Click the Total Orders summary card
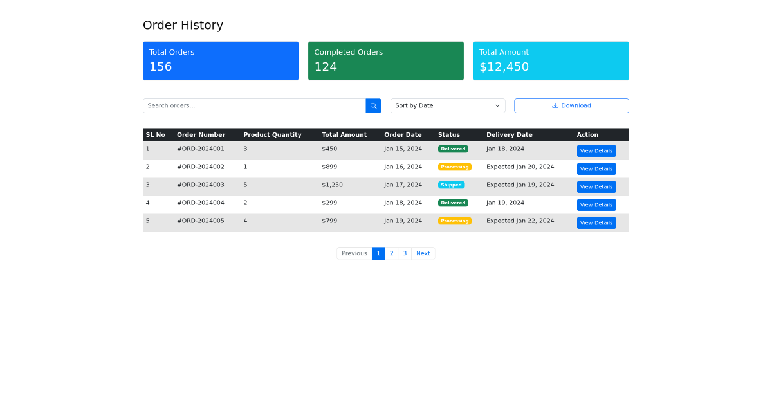The height and width of the screenshot is (405, 772). tap(221, 61)
